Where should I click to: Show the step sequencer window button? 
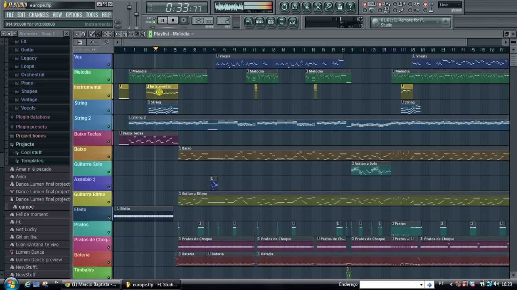pyautogui.click(x=260, y=22)
